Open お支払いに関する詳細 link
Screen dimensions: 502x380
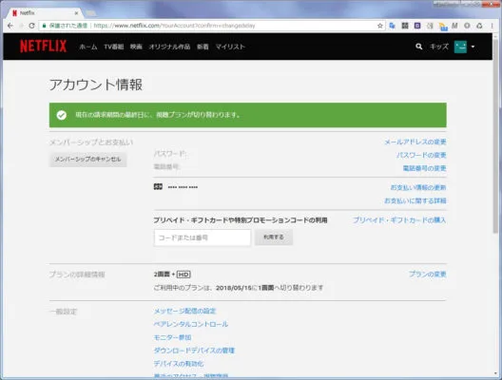(x=415, y=200)
